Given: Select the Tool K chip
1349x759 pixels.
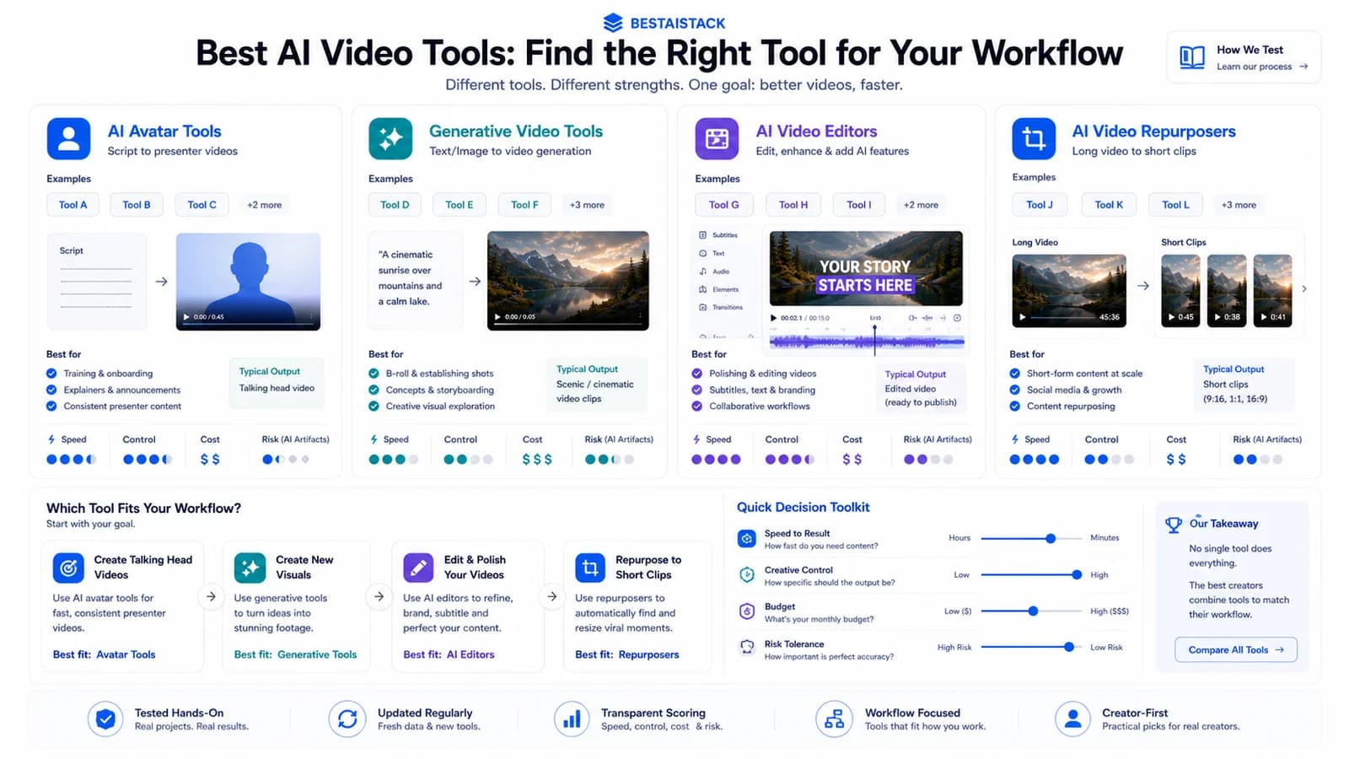Looking at the screenshot, I should 1109,205.
